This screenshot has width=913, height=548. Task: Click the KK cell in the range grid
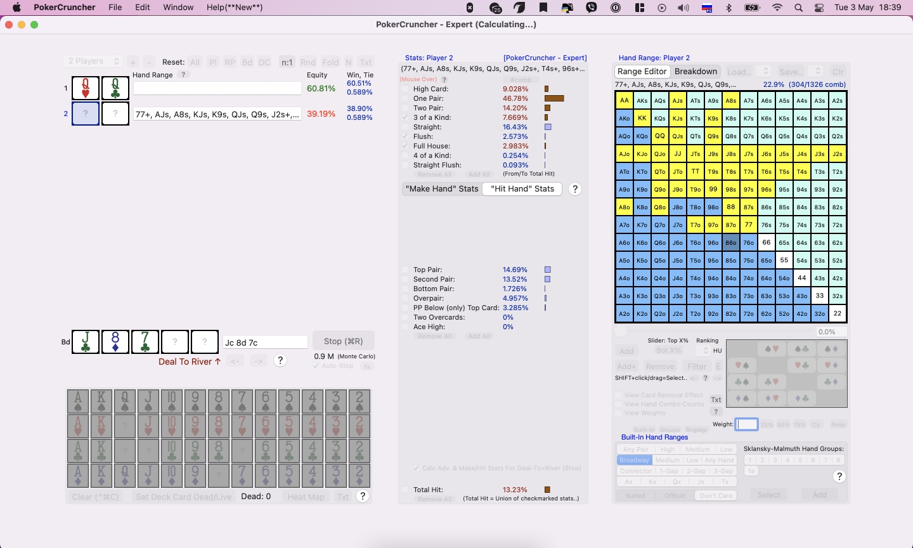click(642, 119)
